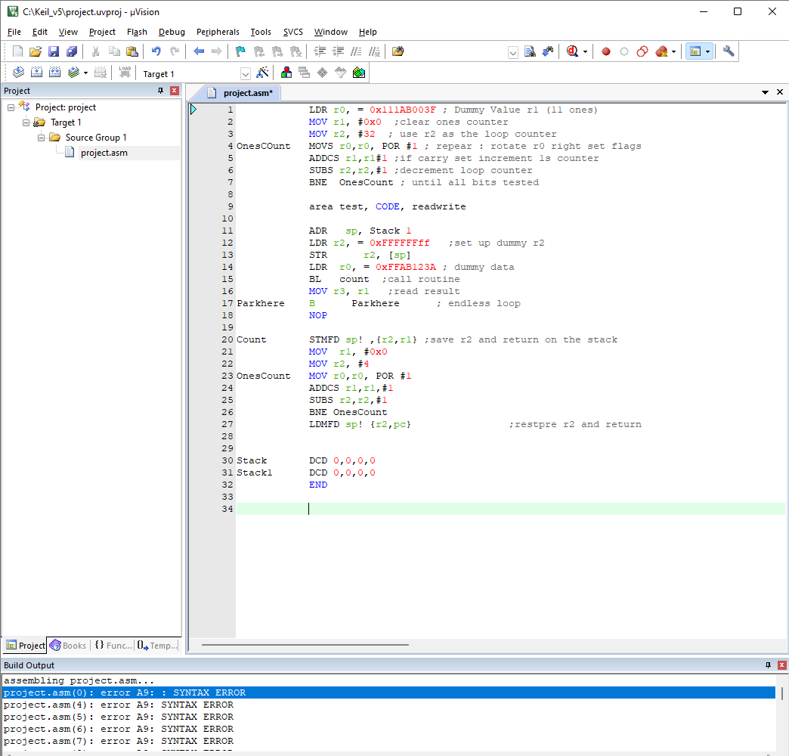
Task: Open the window layout dropdown arrow
Action: click(707, 51)
